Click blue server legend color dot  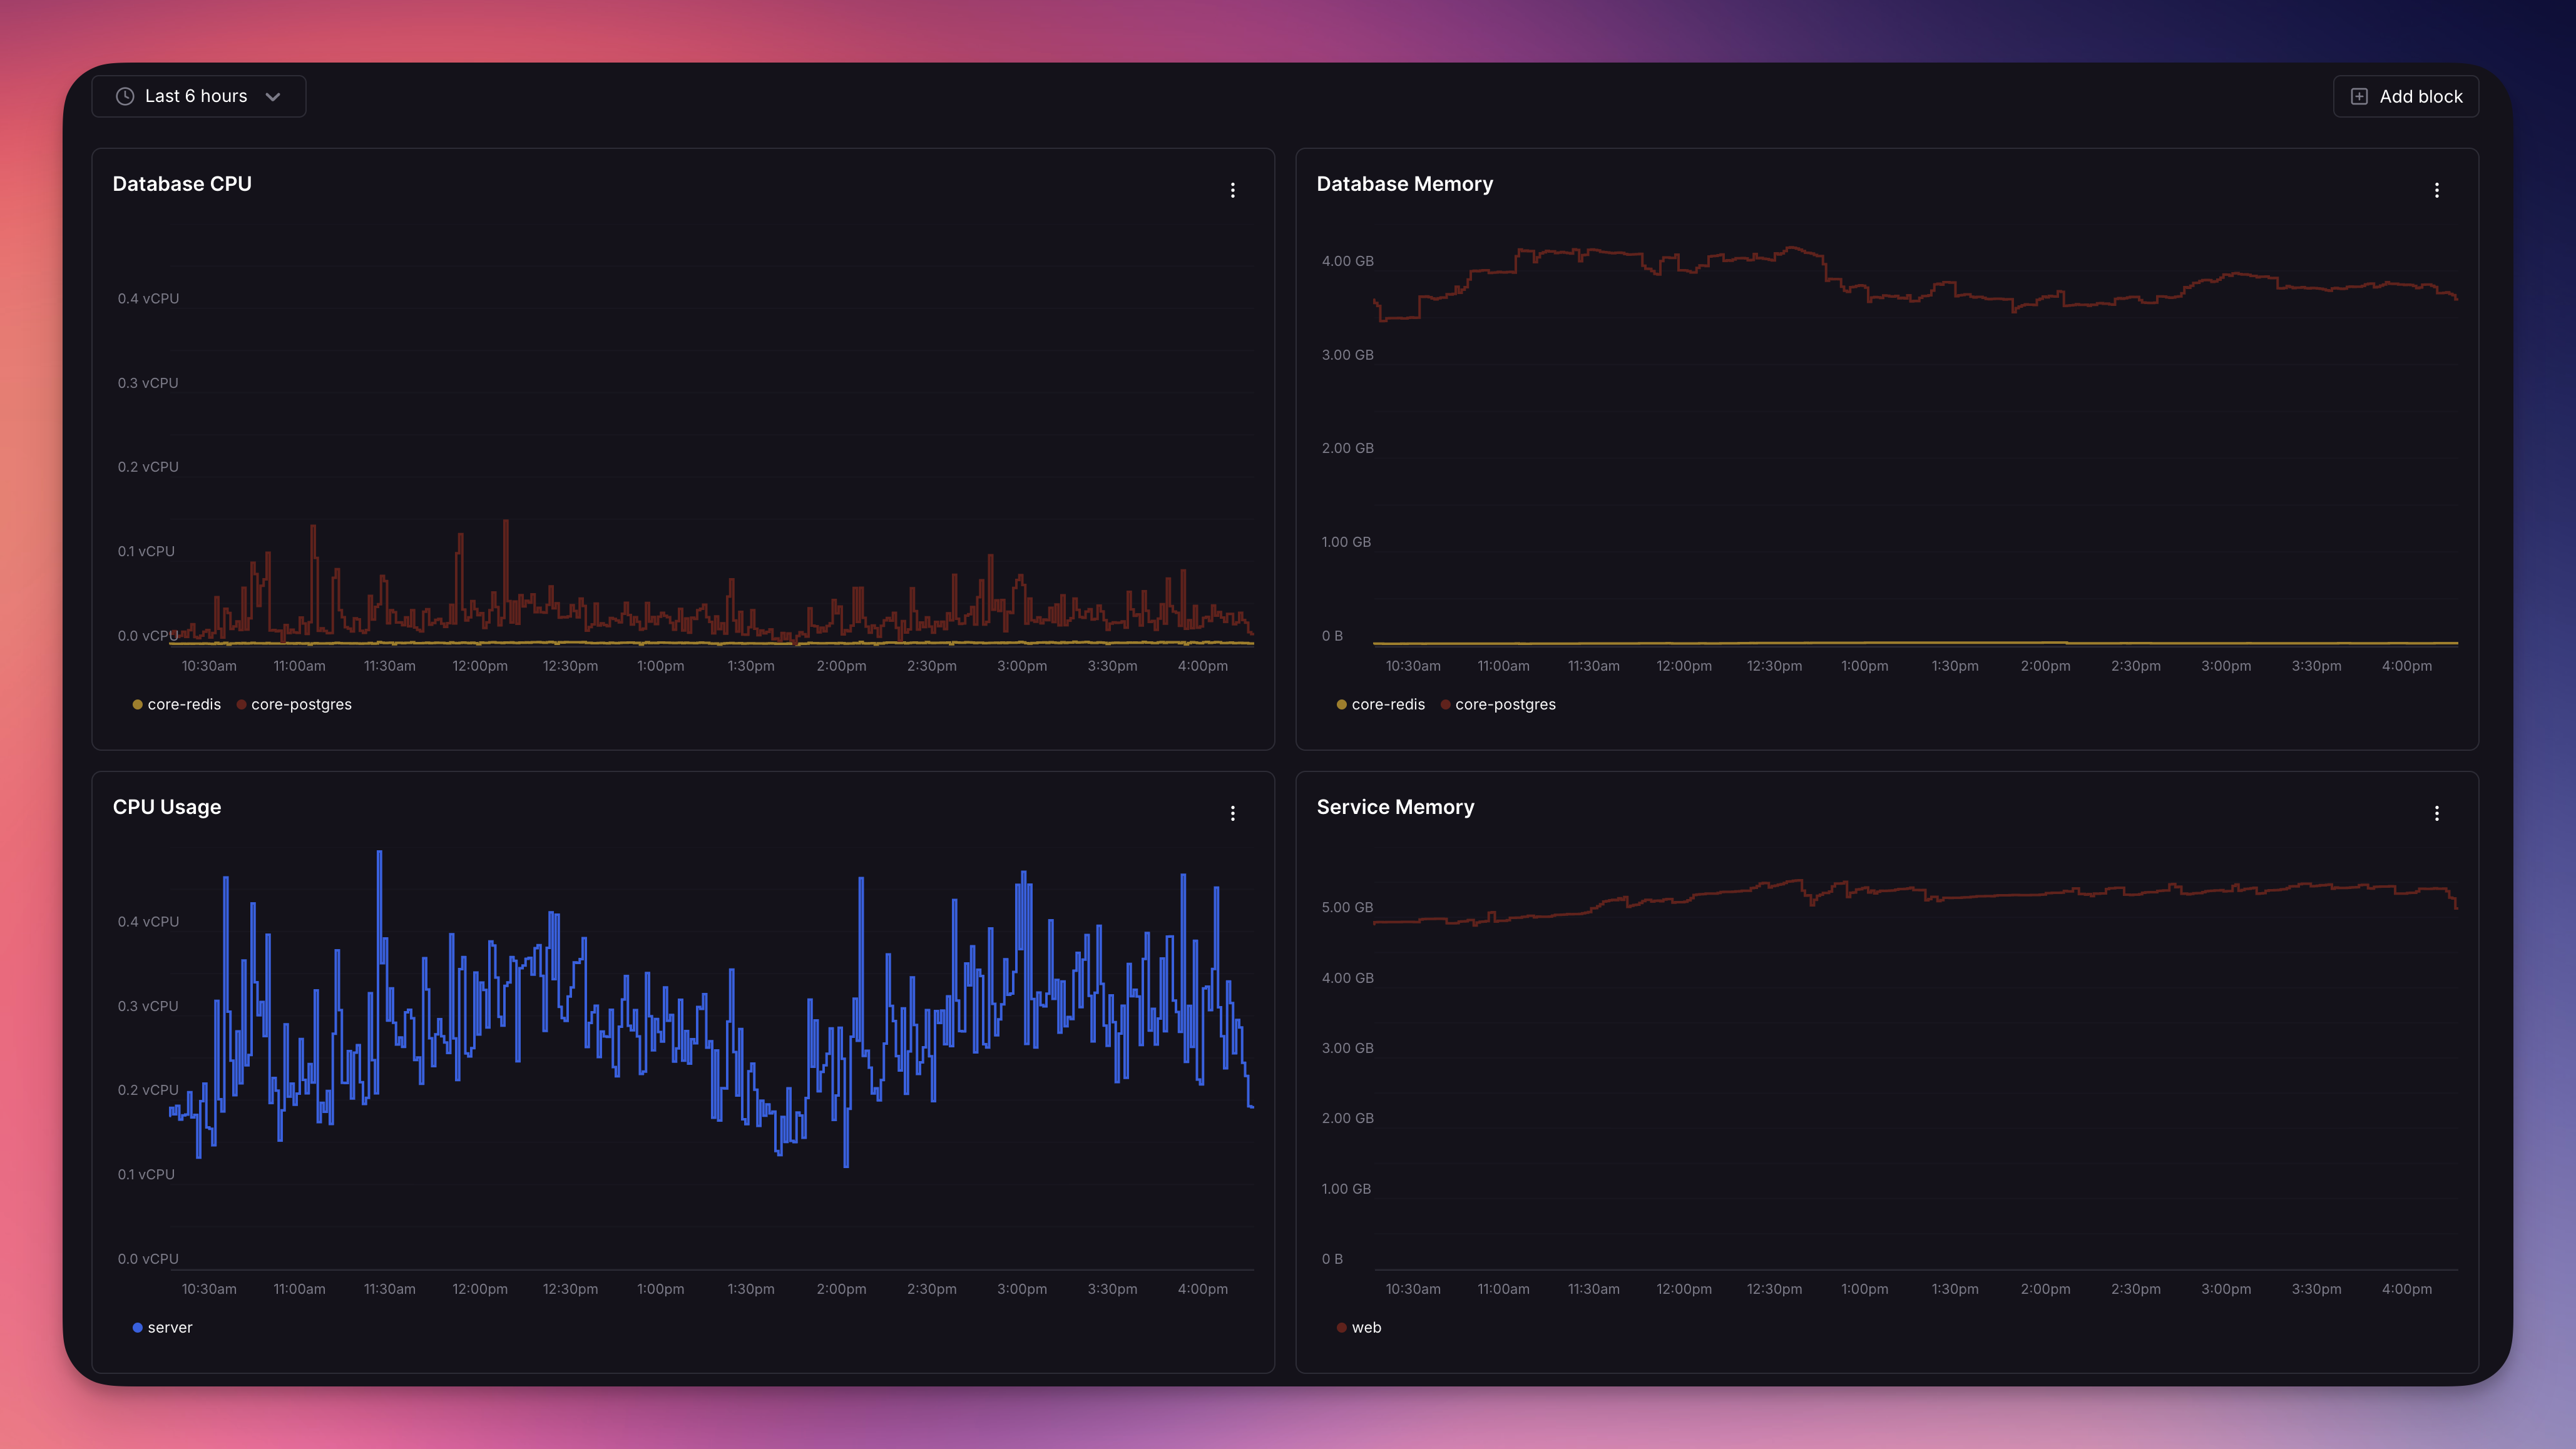137,1327
